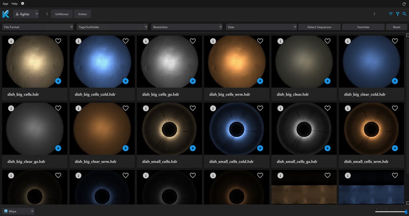Reset all filters
This screenshot has height=216, width=409.
(396, 27)
